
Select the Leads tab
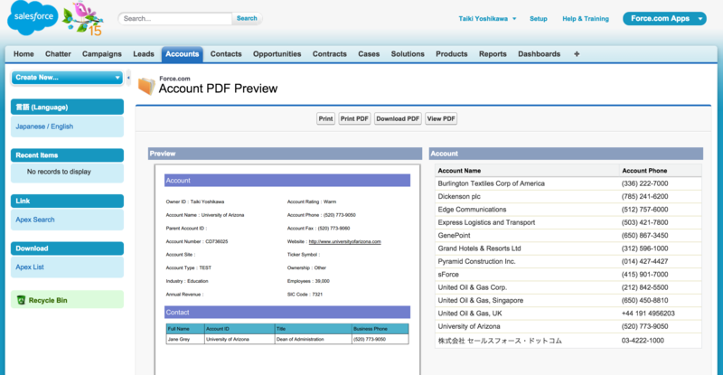tap(144, 54)
